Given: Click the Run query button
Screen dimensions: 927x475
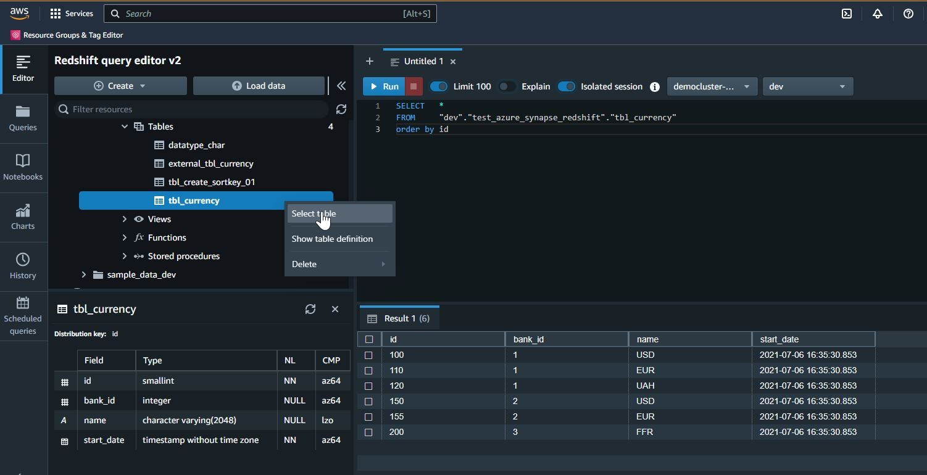Looking at the screenshot, I should click(x=383, y=86).
